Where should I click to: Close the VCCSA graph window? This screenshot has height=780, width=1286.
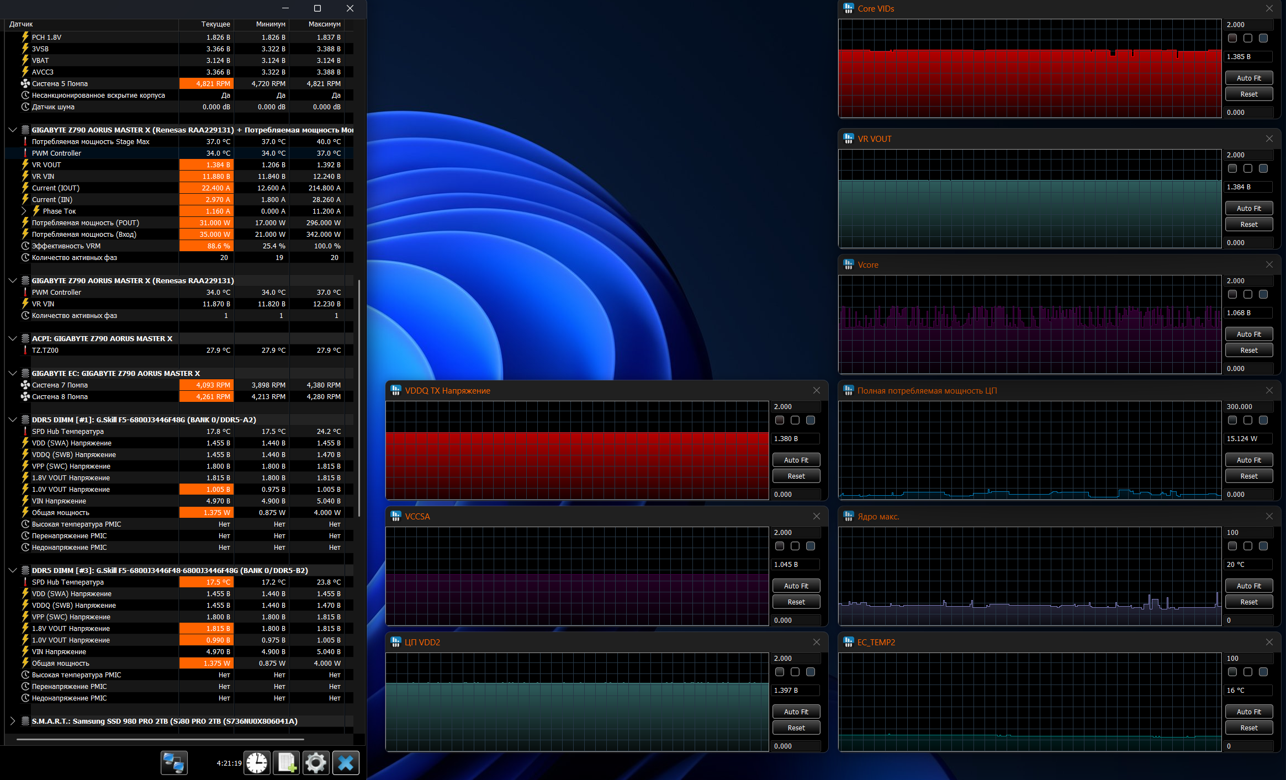pyautogui.click(x=816, y=516)
